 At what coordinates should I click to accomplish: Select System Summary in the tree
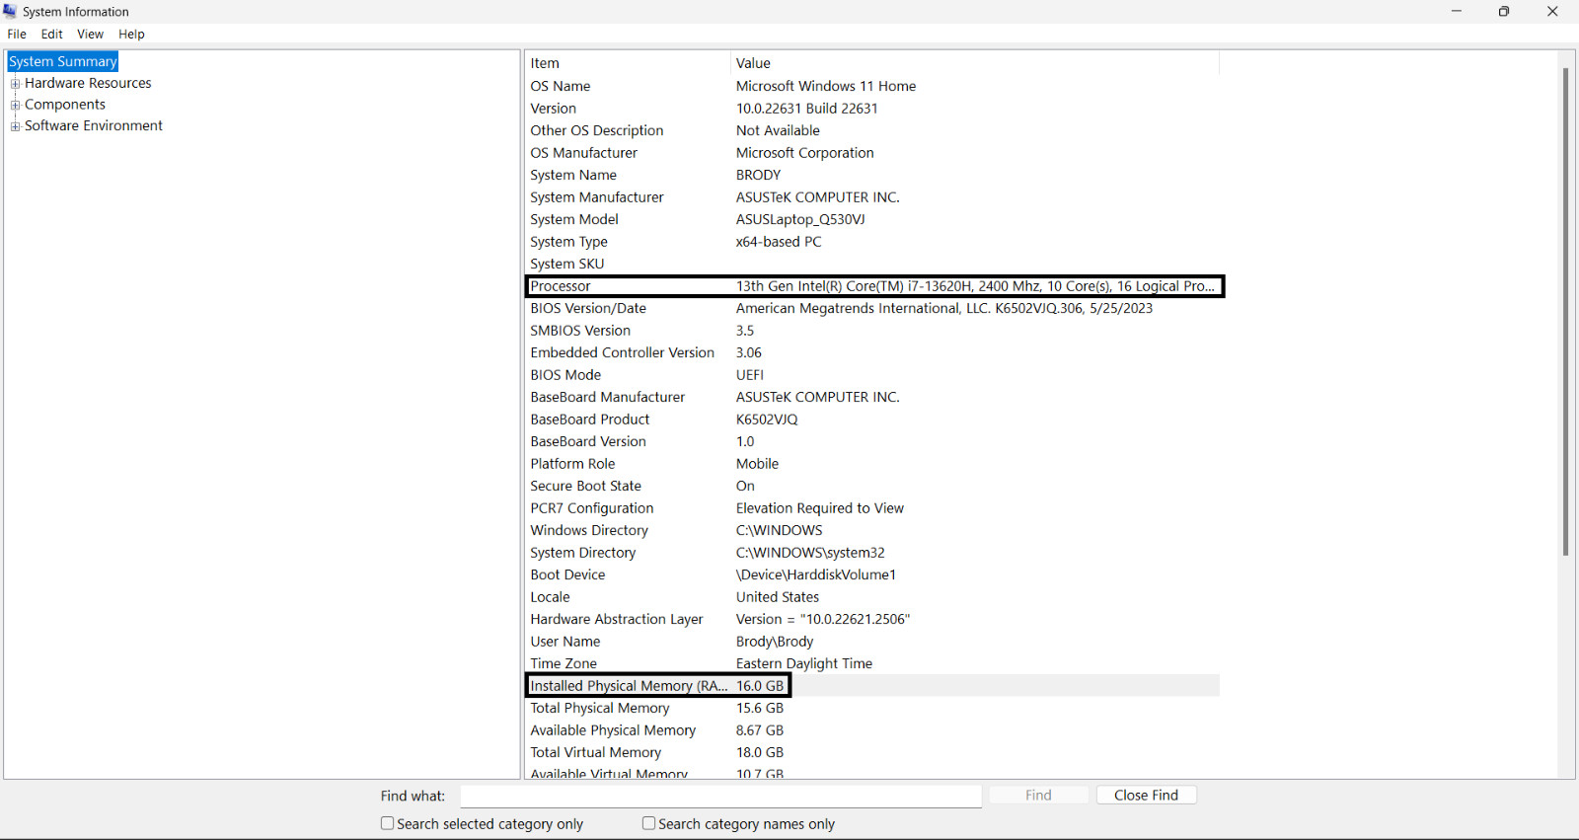63,61
